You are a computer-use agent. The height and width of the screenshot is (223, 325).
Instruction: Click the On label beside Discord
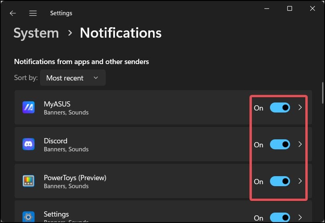pyautogui.click(x=258, y=145)
